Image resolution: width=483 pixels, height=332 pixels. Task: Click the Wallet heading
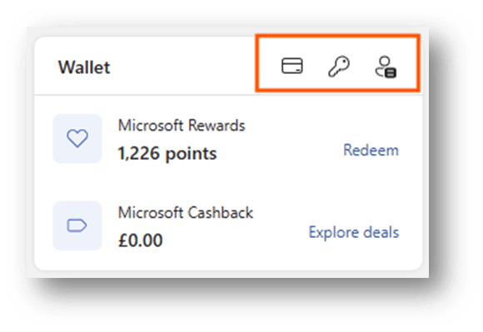click(x=84, y=67)
